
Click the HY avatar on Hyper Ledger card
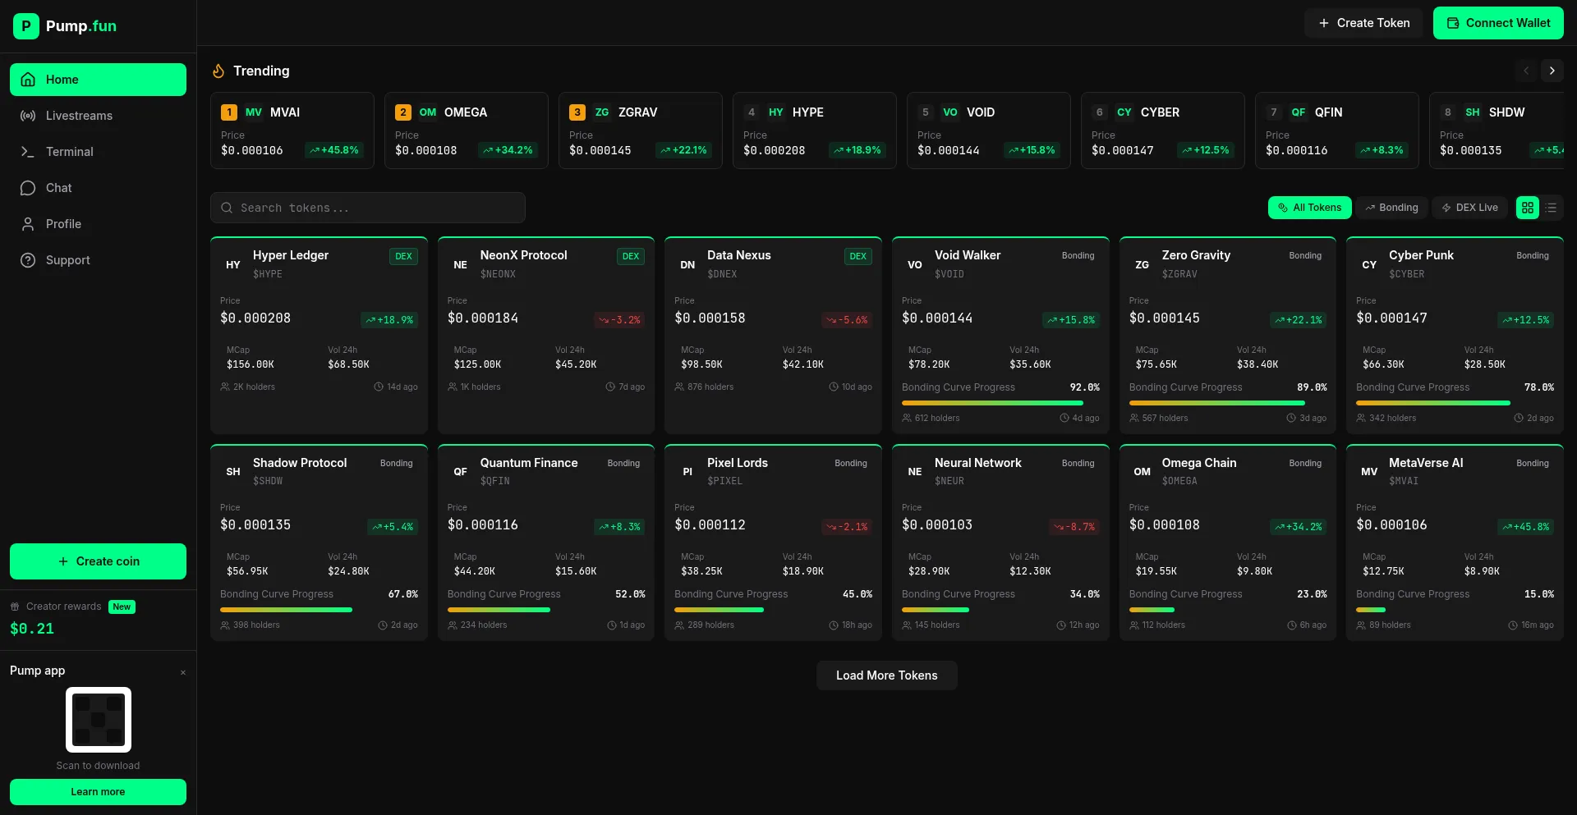point(233,264)
